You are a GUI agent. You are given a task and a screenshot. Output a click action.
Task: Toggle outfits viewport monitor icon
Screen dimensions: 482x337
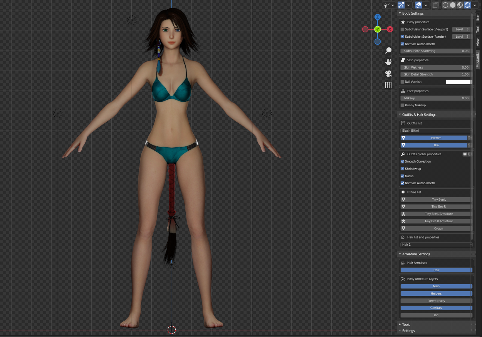coord(465,154)
